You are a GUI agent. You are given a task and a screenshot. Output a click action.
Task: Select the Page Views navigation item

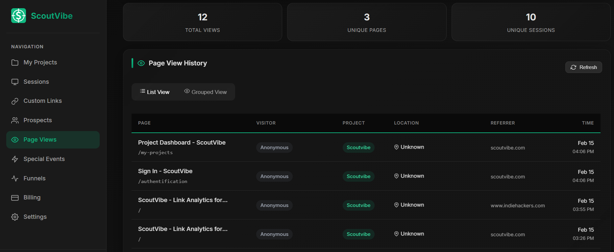pyautogui.click(x=53, y=140)
